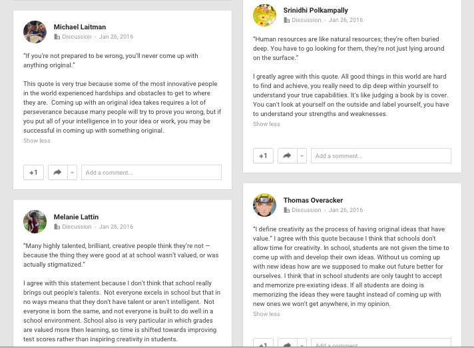Open Discussion category on Thomas Overacker's post

[x=306, y=210]
